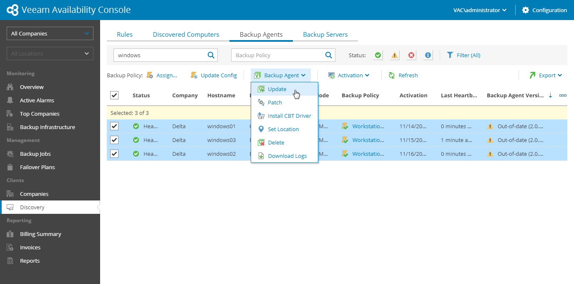Select the Backup Agents tab

[x=261, y=35]
